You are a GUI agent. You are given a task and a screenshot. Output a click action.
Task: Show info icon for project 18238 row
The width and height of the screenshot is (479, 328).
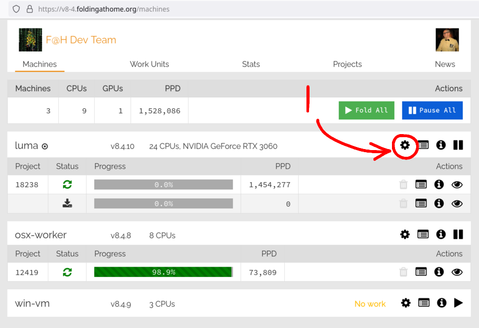[x=439, y=185]
